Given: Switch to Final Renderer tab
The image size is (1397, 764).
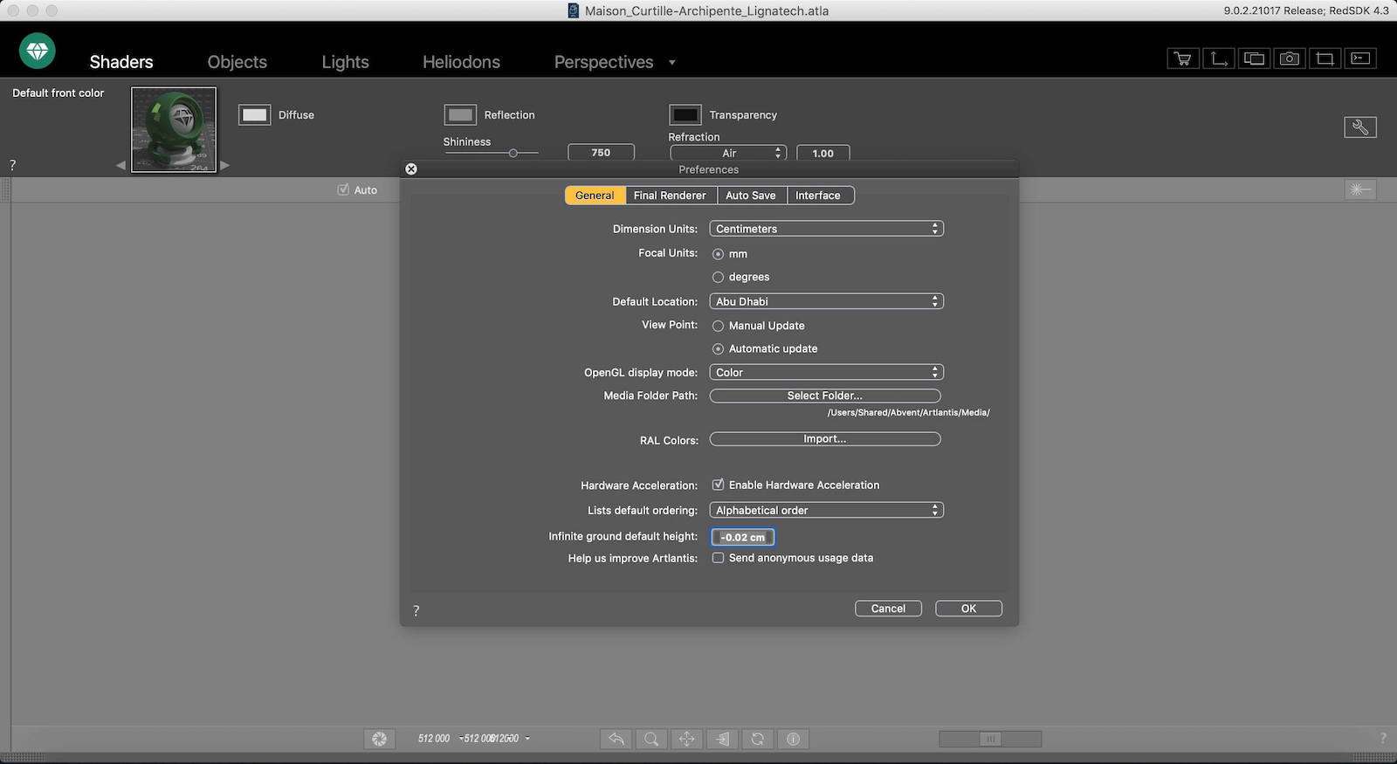Looking at the screenshot, I should (670, 196).
